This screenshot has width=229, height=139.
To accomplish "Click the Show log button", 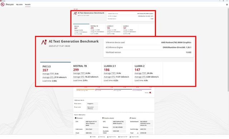I will pyautogui.click(x=102, y=137).
